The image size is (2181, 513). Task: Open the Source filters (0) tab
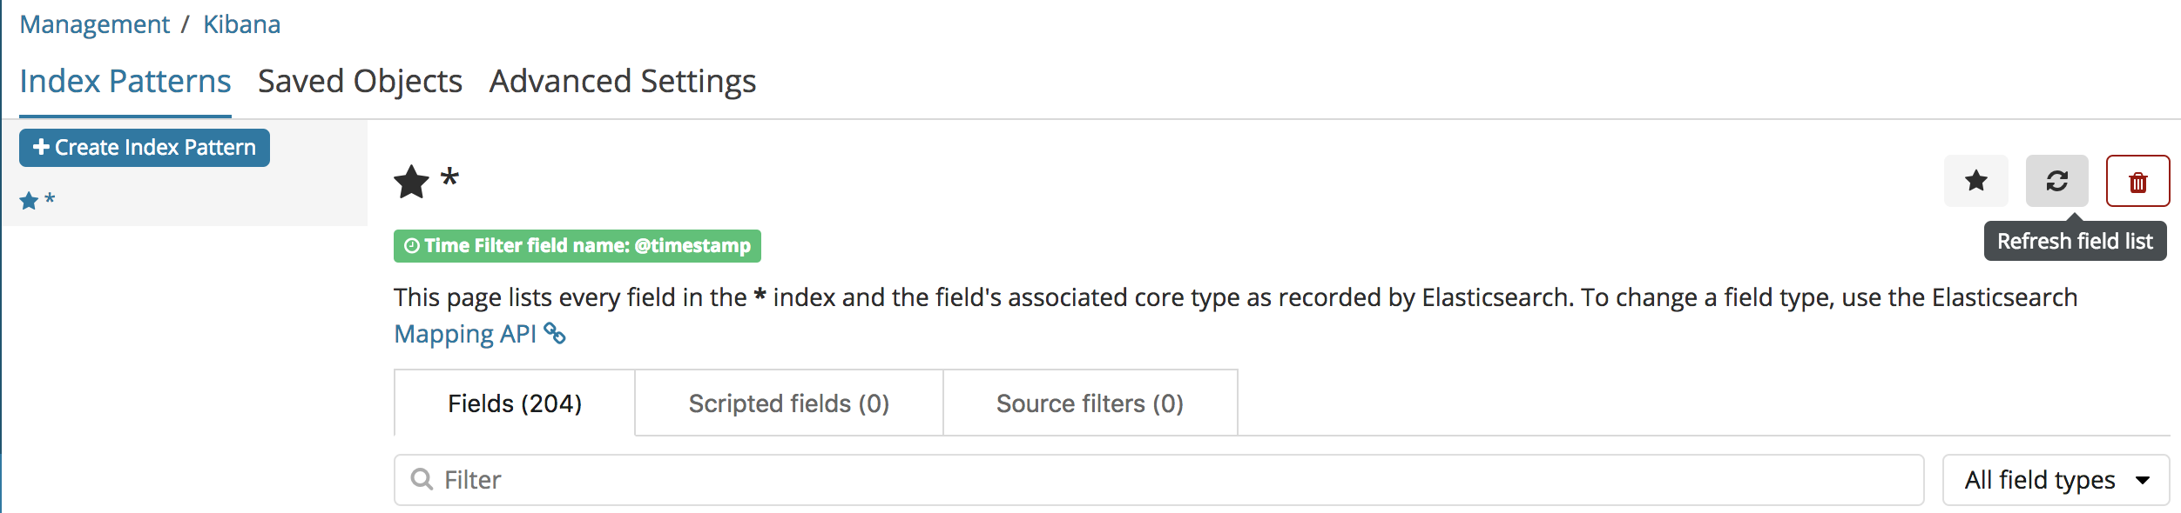pos(1090,403)
